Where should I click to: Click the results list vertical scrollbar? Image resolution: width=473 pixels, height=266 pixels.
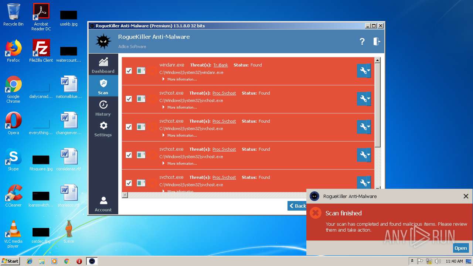(377, 105)
